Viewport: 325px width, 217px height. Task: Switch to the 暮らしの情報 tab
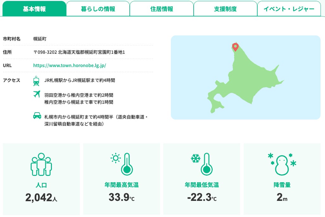click(98, 9)
